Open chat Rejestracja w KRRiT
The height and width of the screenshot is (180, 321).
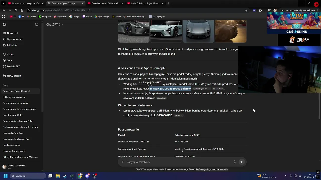tap(21, 115)
